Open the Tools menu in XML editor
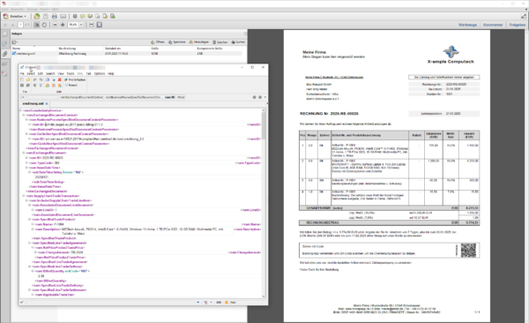This screenshot has height=323, width=529. (x=71, y=73)
